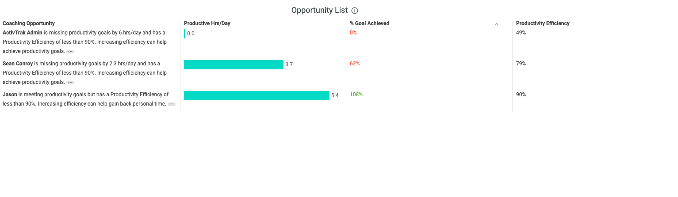Sort by Productivity Efficiency column header
The image size is (678, 197).
click(x=543, y=23)
